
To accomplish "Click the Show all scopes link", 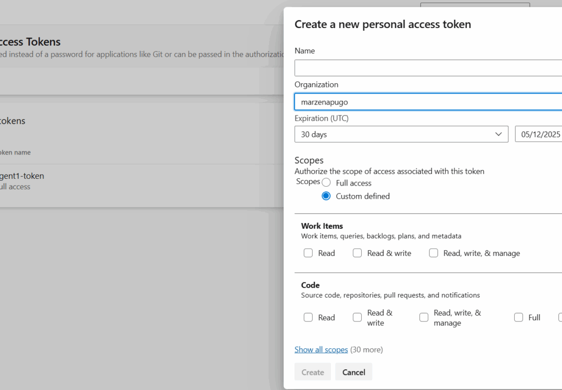I will coord(321,349).
